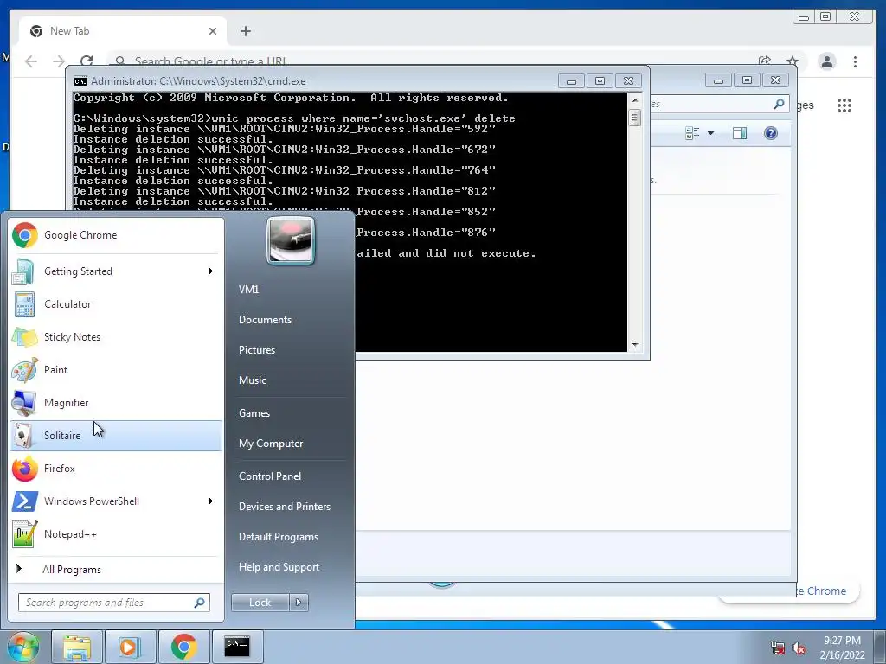
Task: Go forward in Chrome
Action: [x=59, y=61]
